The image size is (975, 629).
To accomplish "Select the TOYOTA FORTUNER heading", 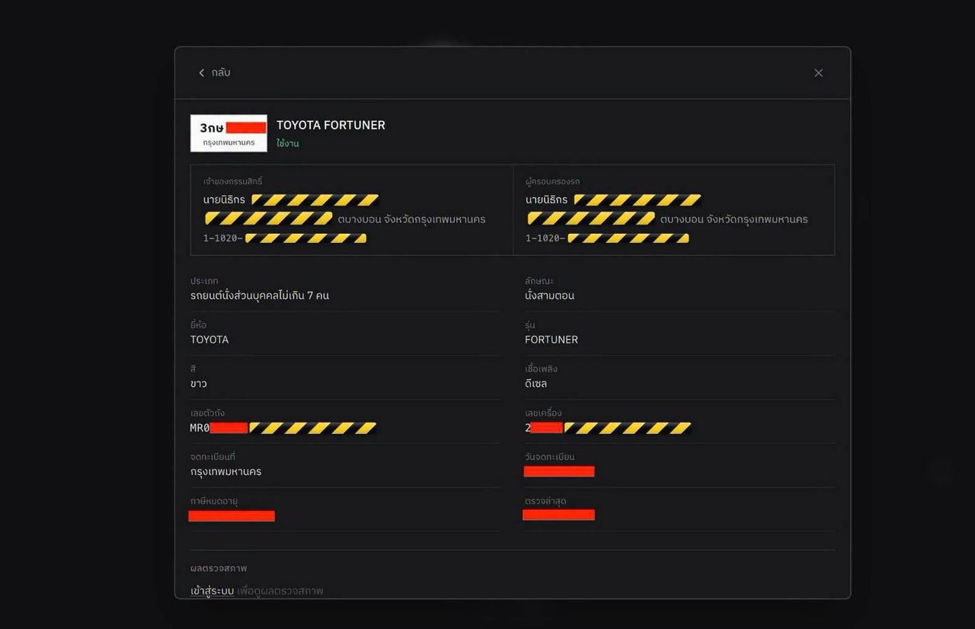I will pos(331,125).
